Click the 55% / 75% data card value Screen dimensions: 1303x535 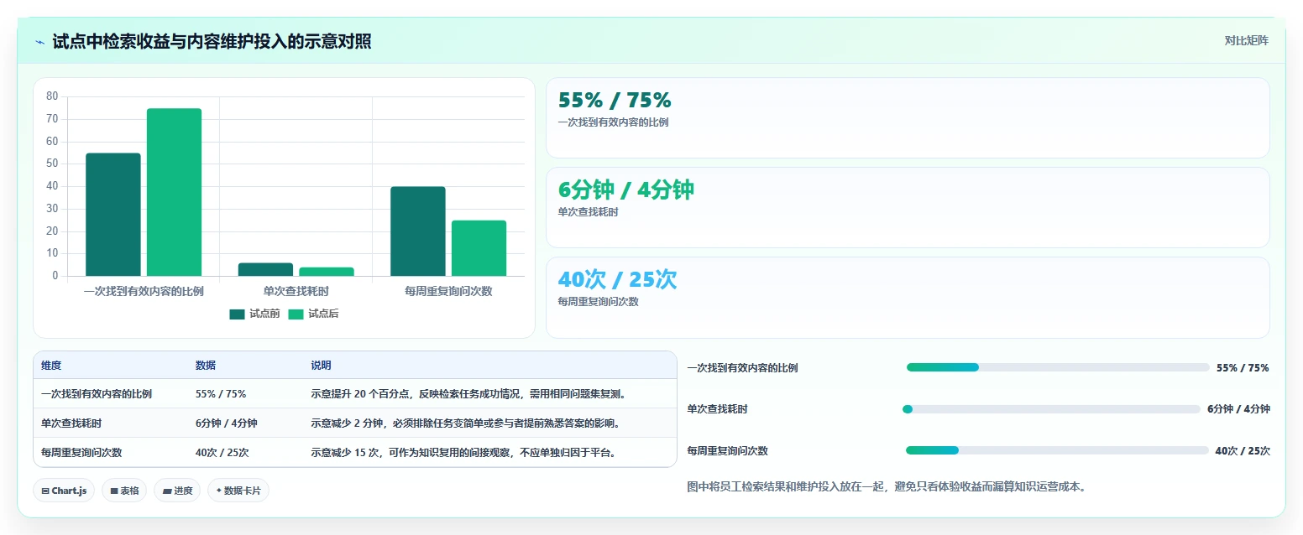[615, 101]
